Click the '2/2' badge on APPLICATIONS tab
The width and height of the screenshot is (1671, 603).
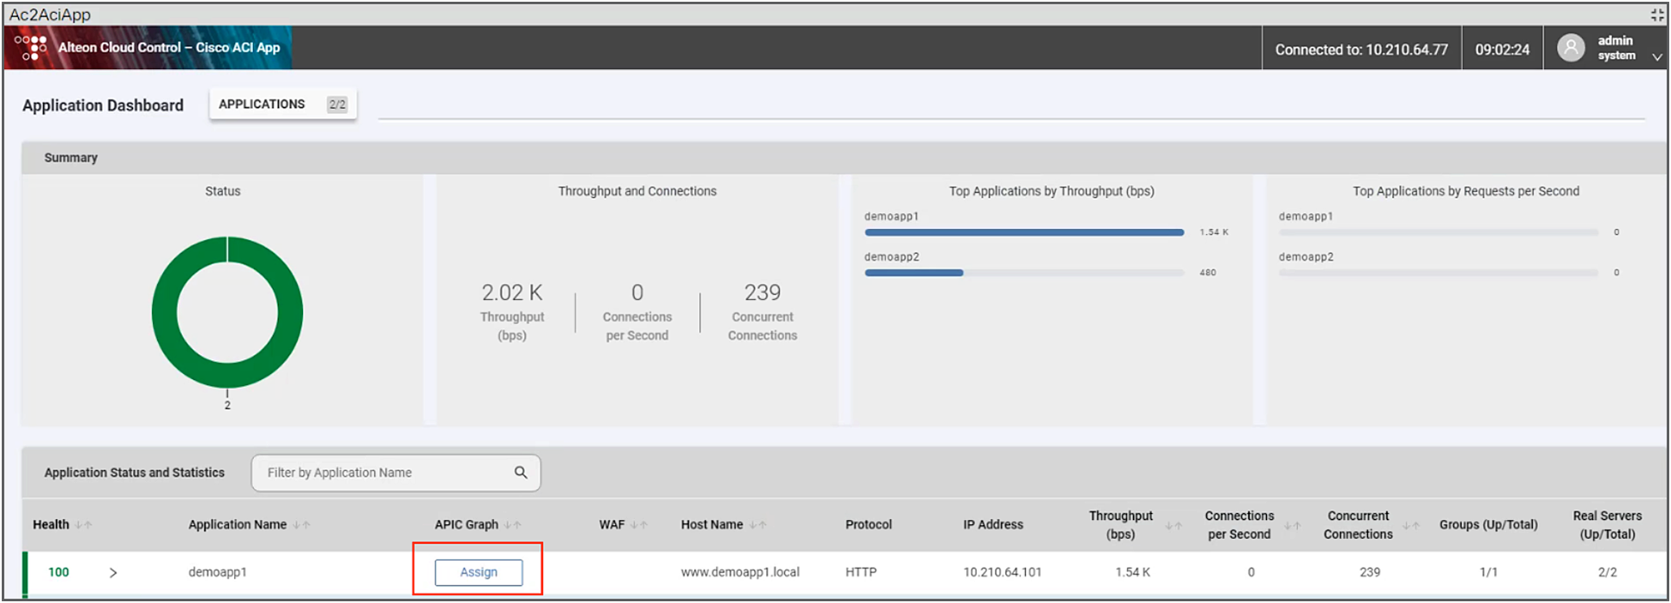[x=337, y=105]
